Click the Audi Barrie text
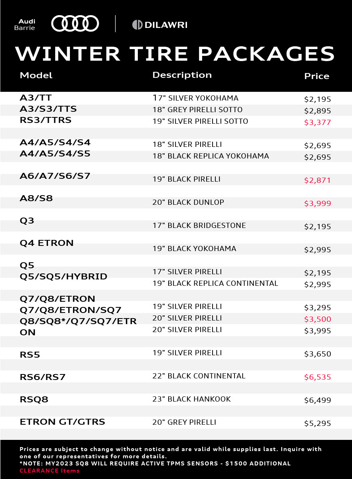This screenshot has height=479, width=352. (24, 25)
